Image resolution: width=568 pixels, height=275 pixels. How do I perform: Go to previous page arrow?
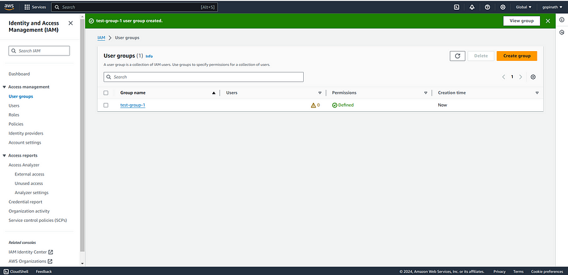tap(504, 77)
